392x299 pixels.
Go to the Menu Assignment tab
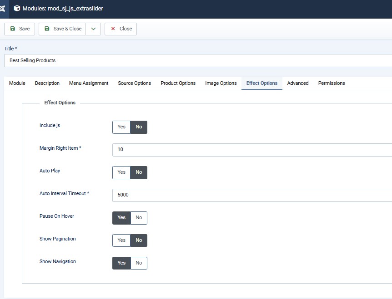point(89,83)
